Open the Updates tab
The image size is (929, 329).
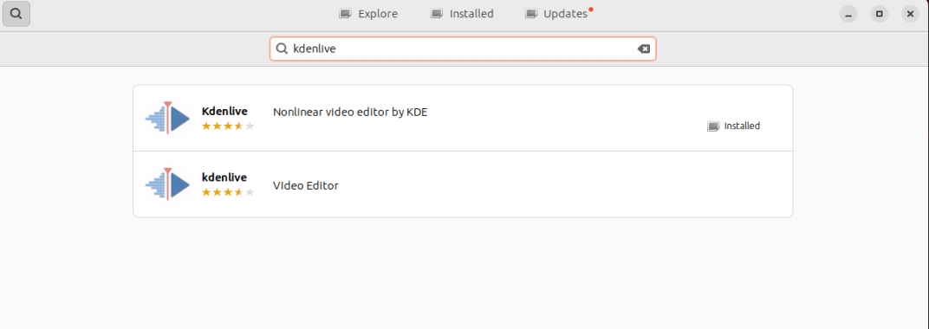tap(559, 14)
